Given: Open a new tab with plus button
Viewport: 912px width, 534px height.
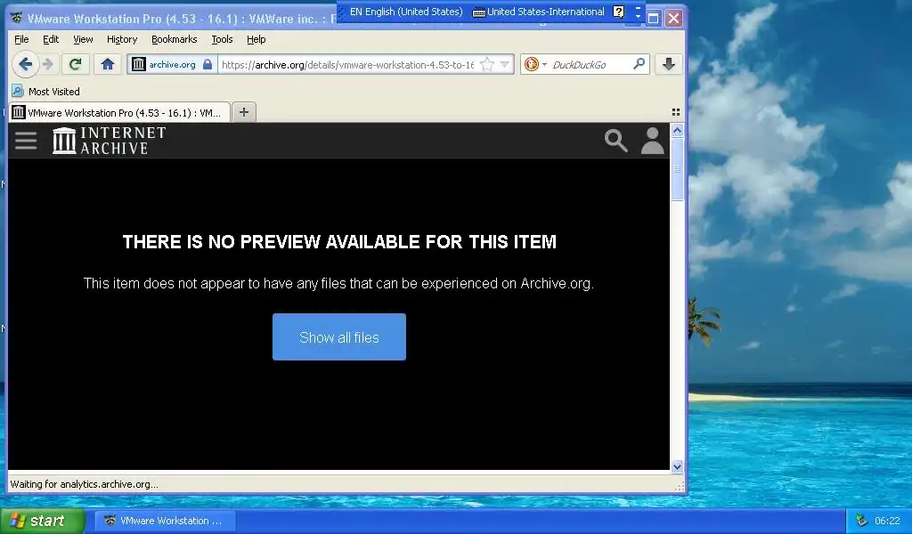Looking at the screenshot, I should (x=244, y=112).
